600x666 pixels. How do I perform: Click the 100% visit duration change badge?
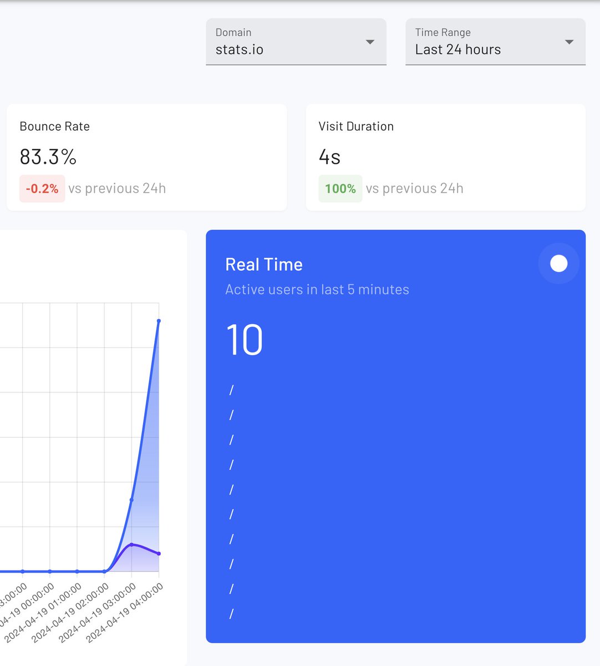click(x=340, y=189)
